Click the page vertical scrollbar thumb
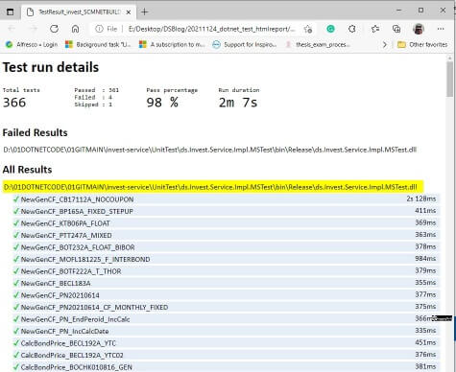Screen dimensions: 456x372 tap(449, 79)
